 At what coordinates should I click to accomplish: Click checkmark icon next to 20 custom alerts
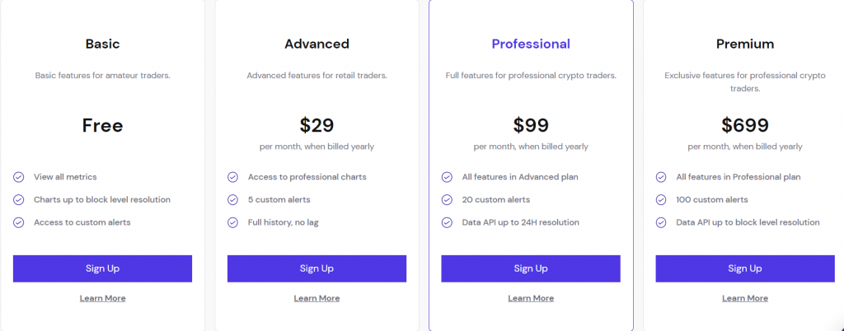pos(447,200)
